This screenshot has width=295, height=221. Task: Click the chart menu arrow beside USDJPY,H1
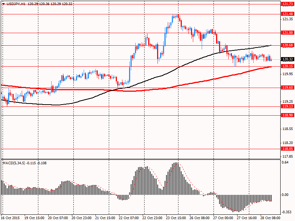[4, 4]
